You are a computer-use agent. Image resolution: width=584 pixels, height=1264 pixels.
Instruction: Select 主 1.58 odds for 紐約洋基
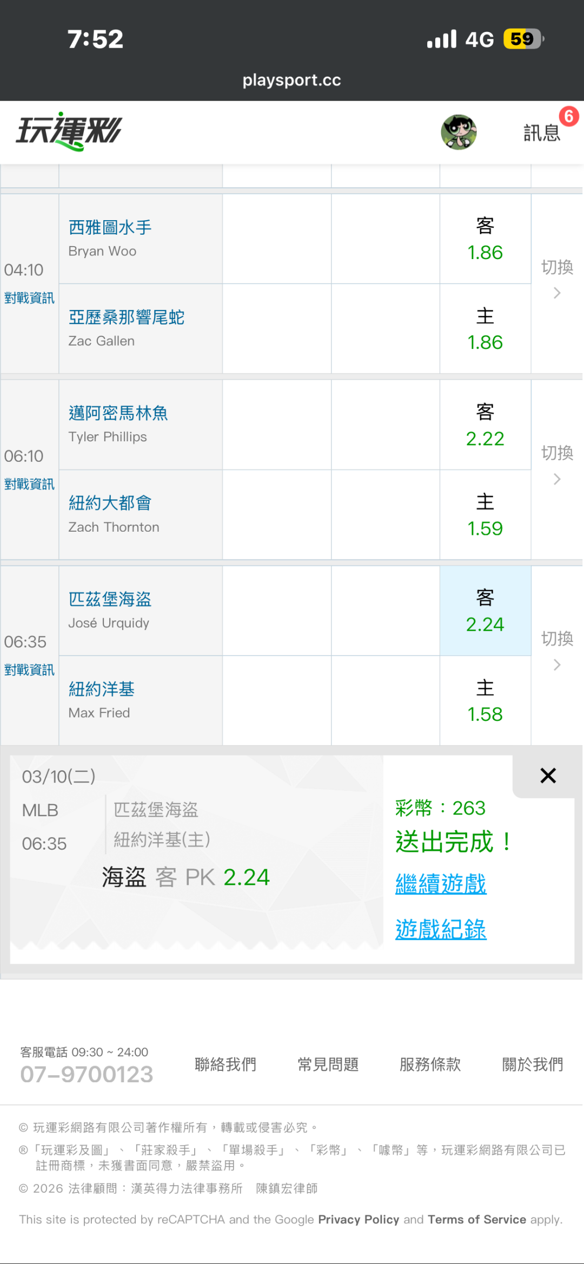[x=485, y=701]
